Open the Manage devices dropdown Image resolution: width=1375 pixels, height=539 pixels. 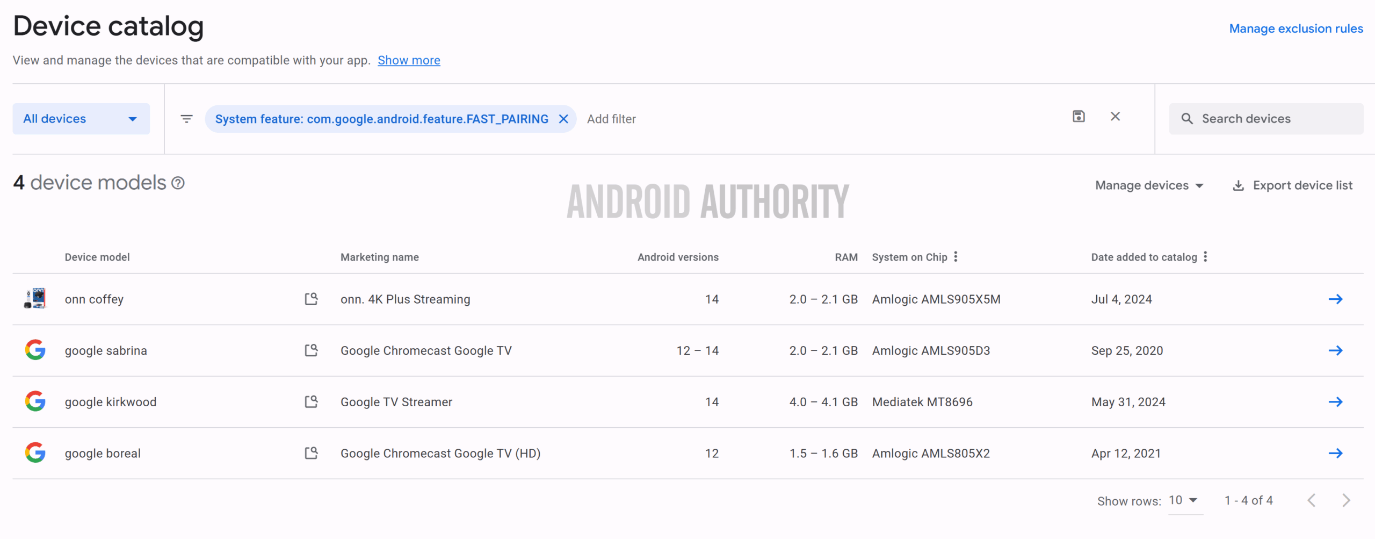(x=1149, y=185)
